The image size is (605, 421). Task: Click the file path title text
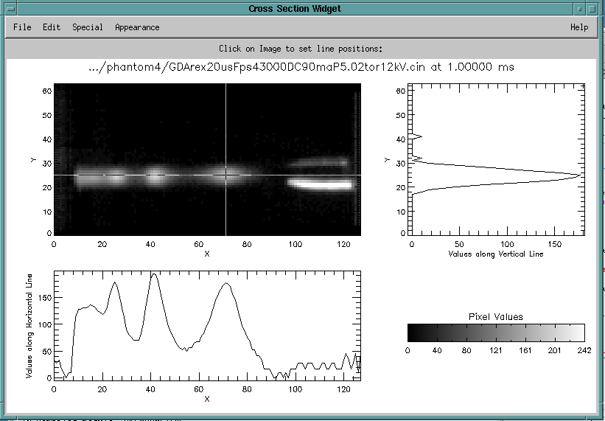pos(301,67)
